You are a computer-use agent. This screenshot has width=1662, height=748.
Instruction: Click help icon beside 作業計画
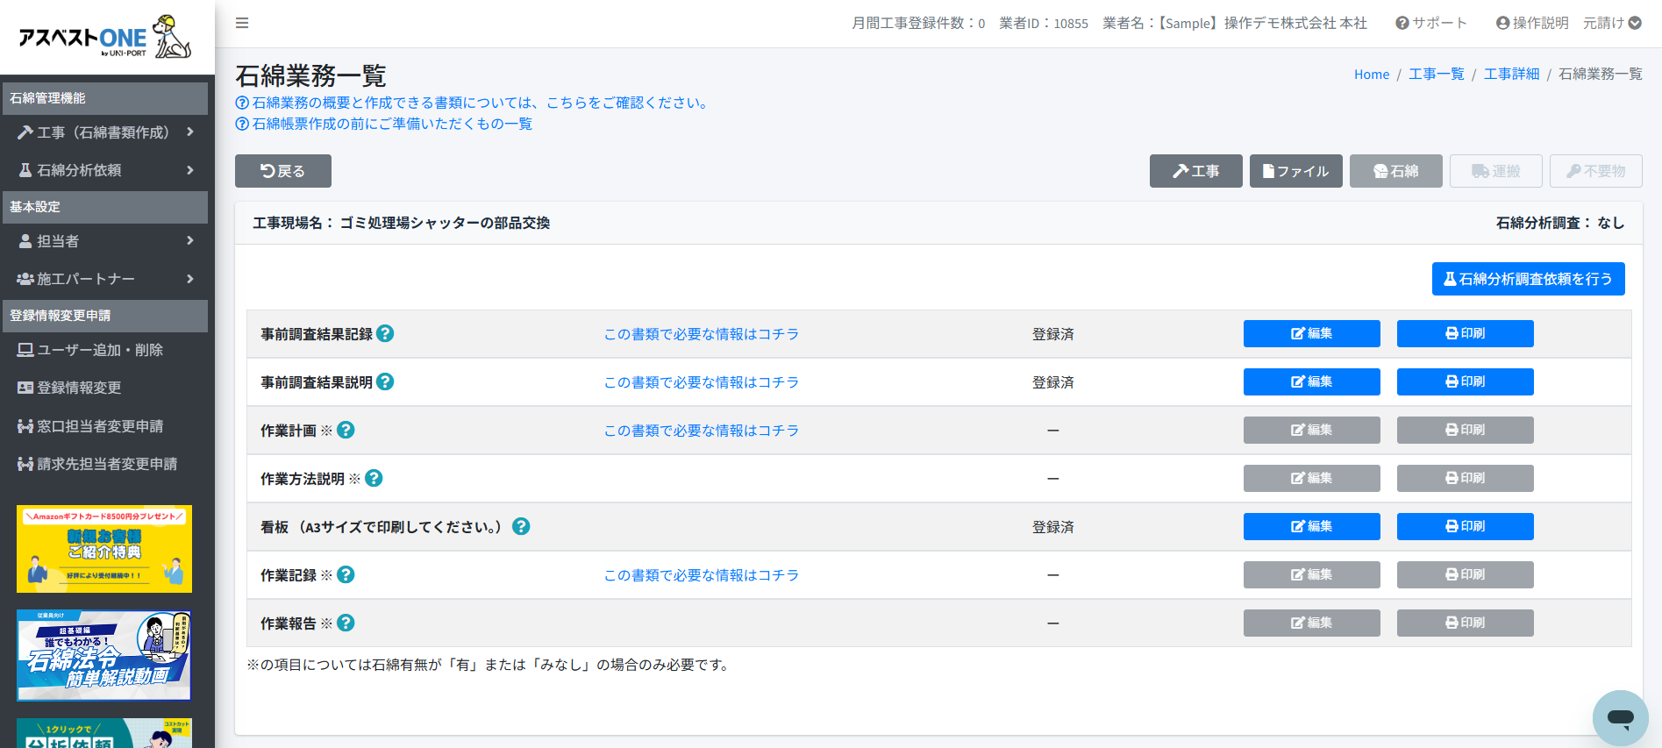coord(346,431)
